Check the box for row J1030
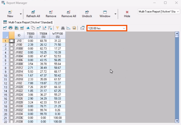This screenshot has width=181, height=125. click(x=12, y=106)
